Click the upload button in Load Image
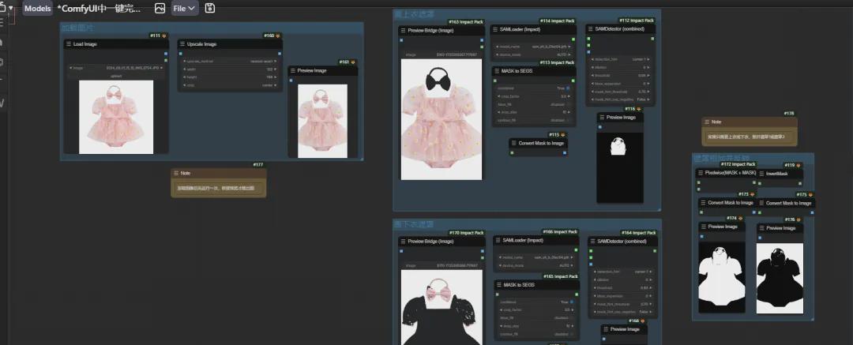The height and width of the screenshot is (345, 853). click(116, 76)
